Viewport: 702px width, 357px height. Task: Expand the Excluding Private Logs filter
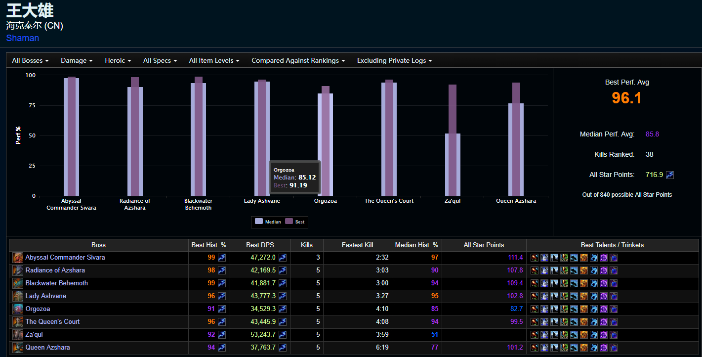pyautogui.click(x=394, y=60)
